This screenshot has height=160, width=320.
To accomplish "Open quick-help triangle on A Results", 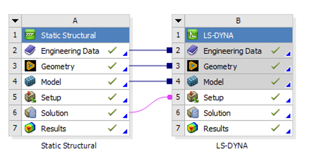I will tap(125, 131).
